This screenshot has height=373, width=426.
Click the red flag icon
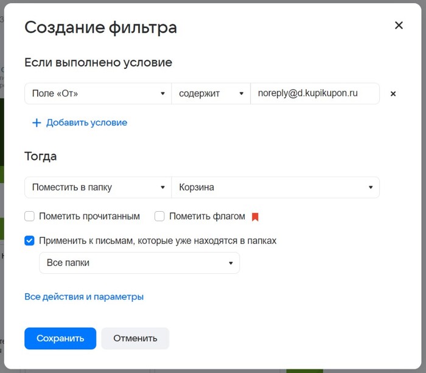[x=256, y=217]
